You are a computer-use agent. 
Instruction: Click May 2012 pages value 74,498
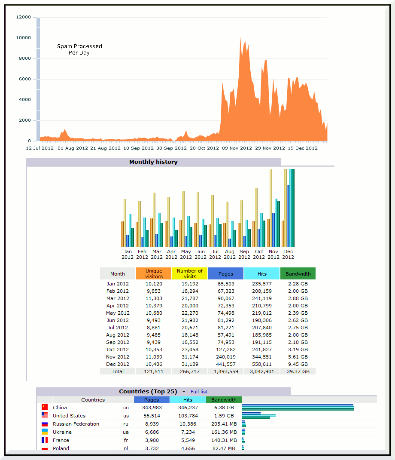pos(226,313)
